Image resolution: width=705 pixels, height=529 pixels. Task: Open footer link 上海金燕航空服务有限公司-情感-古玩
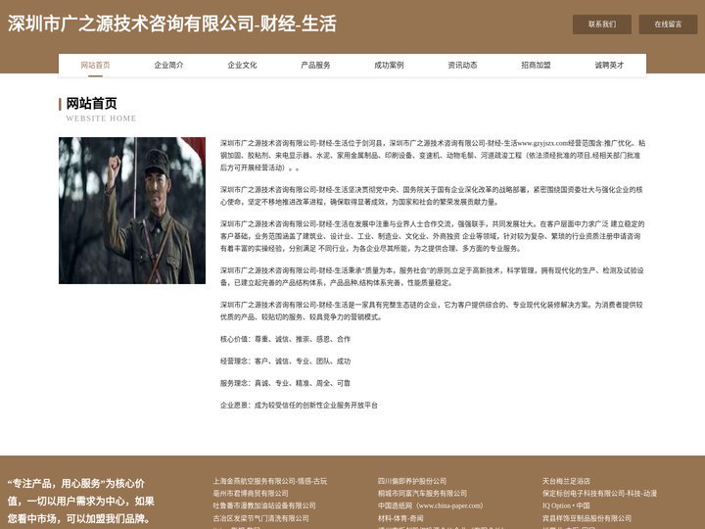click(270, 481)
